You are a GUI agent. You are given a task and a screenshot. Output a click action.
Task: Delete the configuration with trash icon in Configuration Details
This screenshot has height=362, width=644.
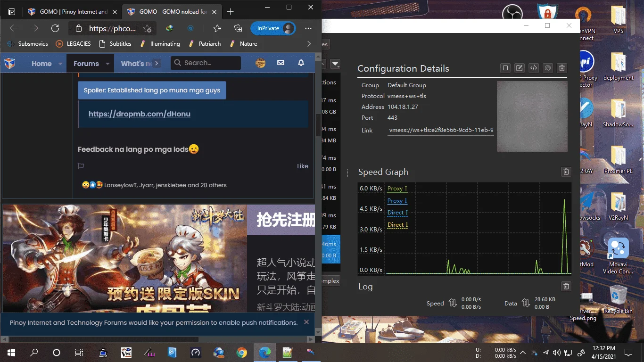(x=561, y=68)
